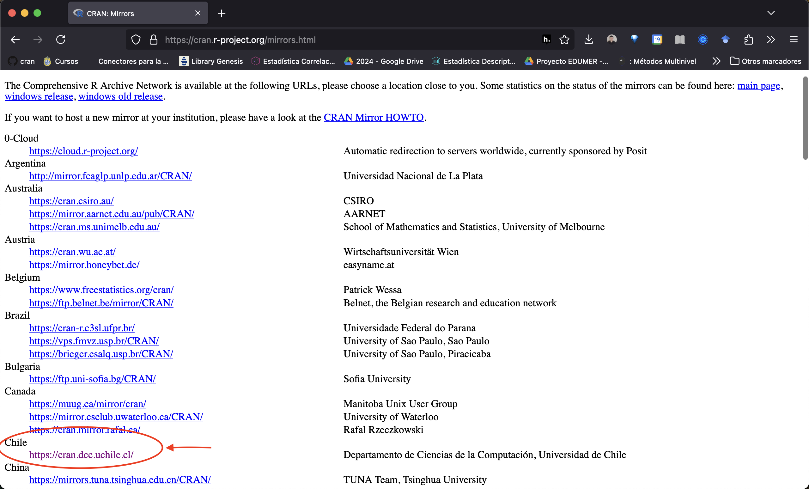Open the Downloads panel
Image resolution: width=809 pixels, height=489 pixels.
pos(589,40)
